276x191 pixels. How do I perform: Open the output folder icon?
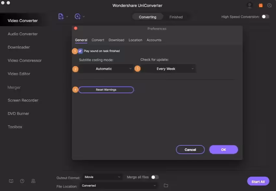tap(166, 185)
